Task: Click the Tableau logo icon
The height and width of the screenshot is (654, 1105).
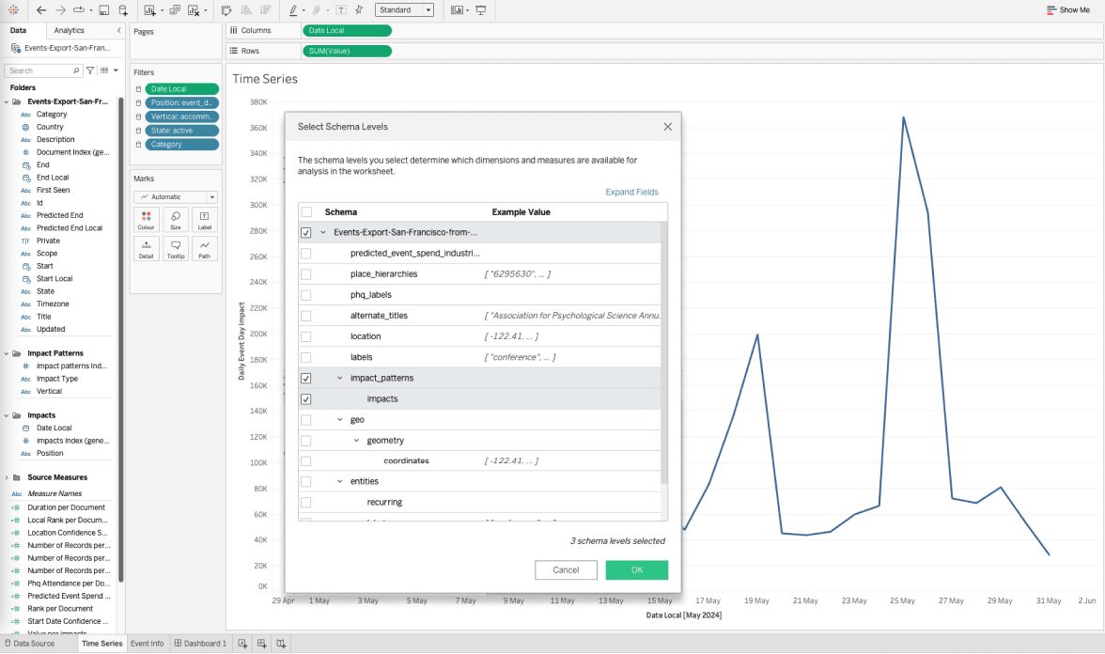Action: click(x=13, y=9)
